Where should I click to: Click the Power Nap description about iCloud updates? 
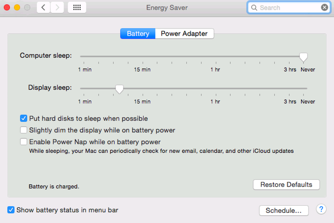pyautogui.click(x=161, y=151)
